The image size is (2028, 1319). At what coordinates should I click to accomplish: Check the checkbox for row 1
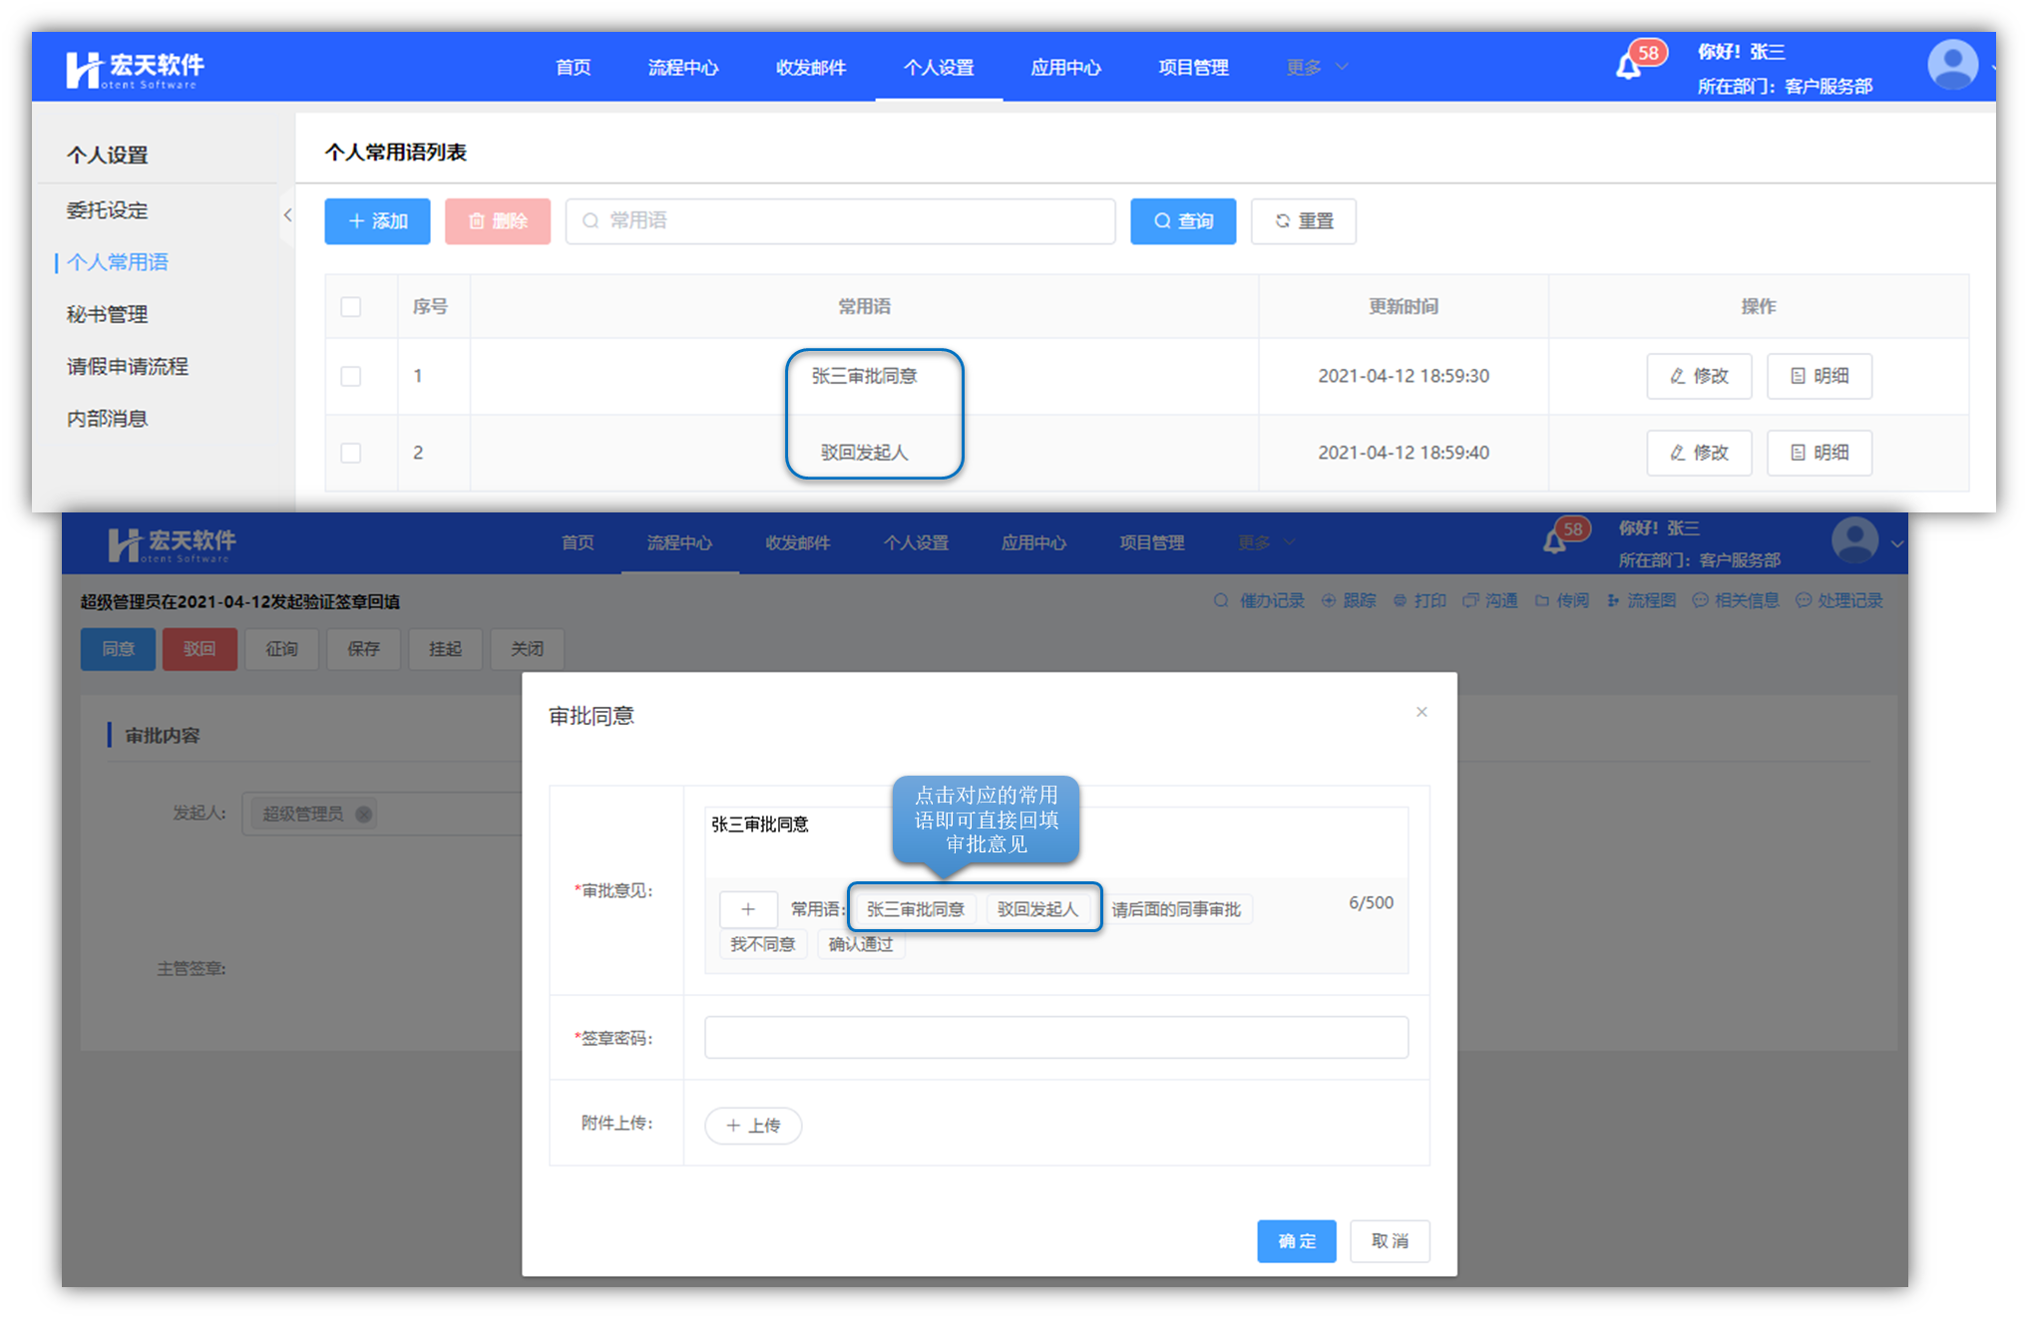click(350, 376)
